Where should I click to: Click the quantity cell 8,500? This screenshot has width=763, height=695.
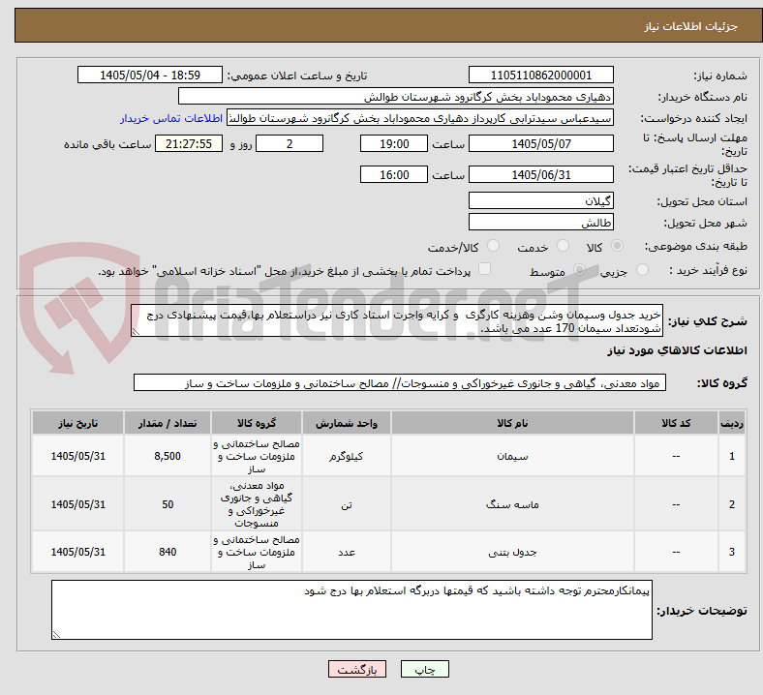(168, 456)
